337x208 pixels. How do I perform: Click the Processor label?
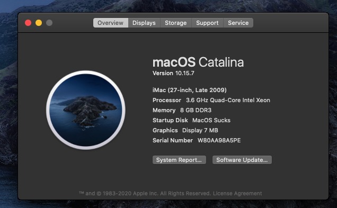point(167,100)
